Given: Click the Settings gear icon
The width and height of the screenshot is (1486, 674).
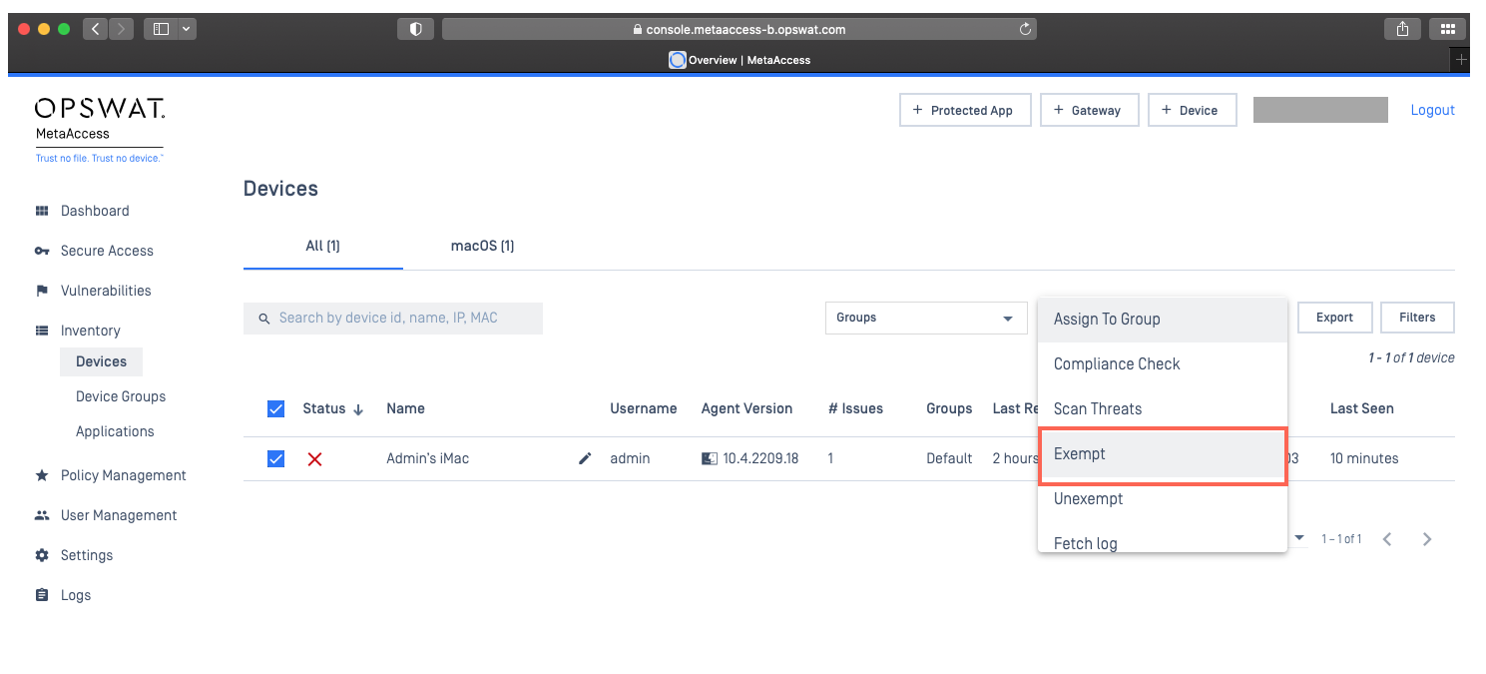Looking at the screenshot, I should click(x=42, y=555).
